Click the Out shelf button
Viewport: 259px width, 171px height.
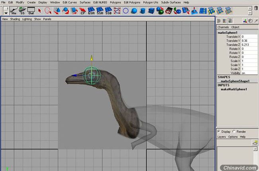point(31,11)
